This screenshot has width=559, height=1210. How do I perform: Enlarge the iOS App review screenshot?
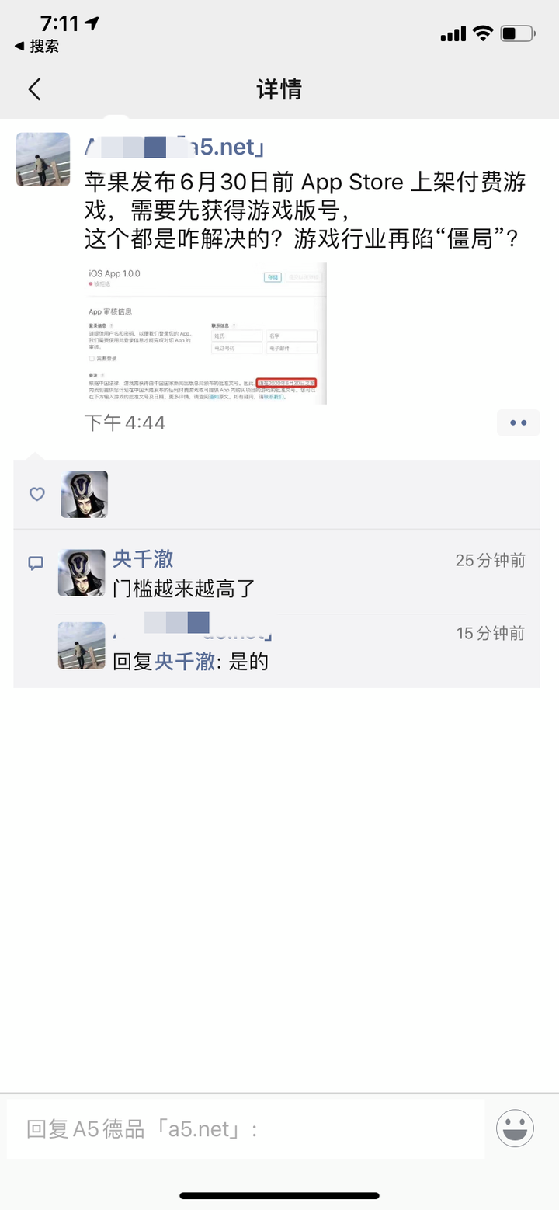(205, 333)
